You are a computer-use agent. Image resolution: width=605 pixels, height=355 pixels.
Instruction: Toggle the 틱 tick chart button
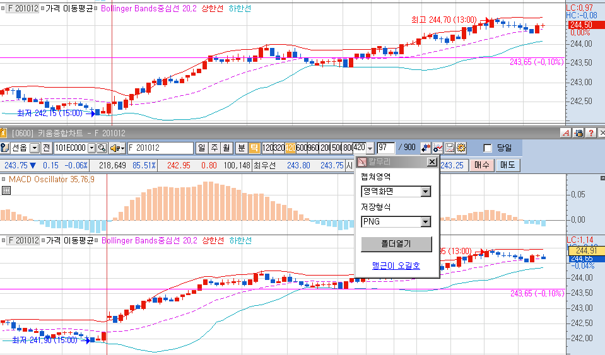(254, 148)
